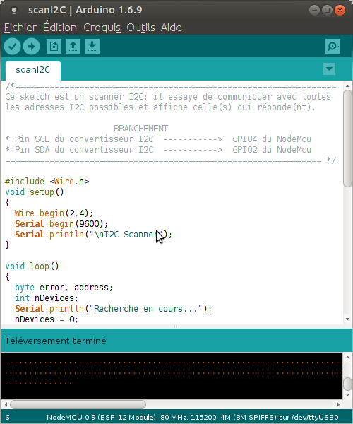Click the line '#include <Wire.h>'
This screenshot has width=353, height=424.
click(x=47, y=182)
